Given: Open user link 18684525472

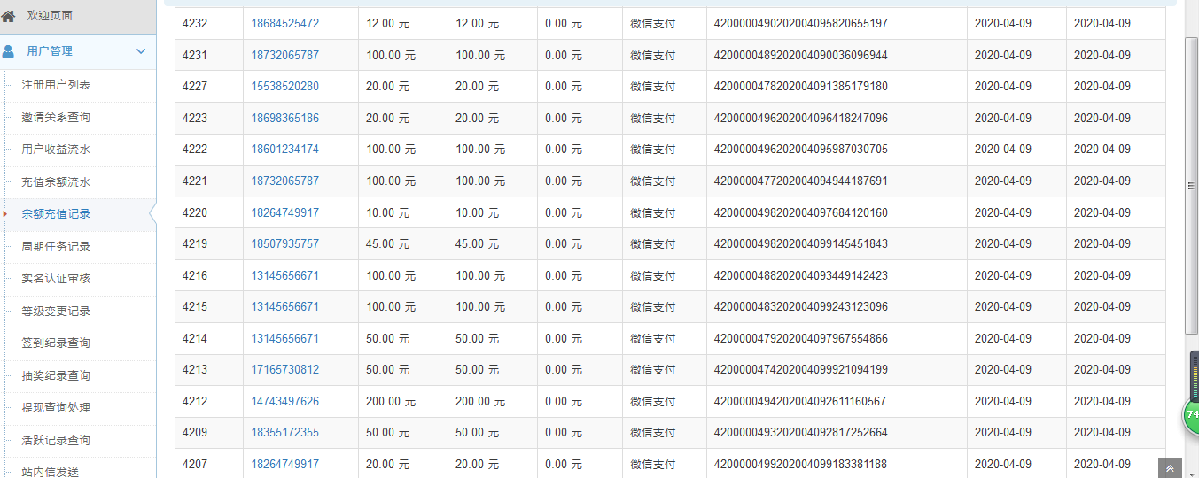Looking at the screenshot, I should coord(284,24).
